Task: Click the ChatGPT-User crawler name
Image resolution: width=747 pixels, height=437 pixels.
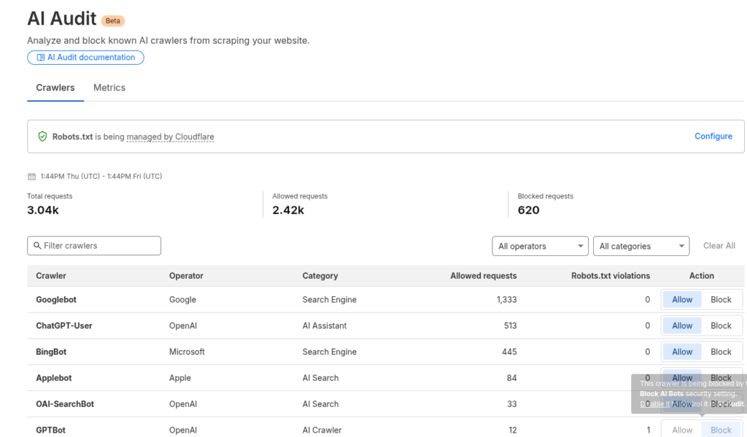Action: pos(64,326)
